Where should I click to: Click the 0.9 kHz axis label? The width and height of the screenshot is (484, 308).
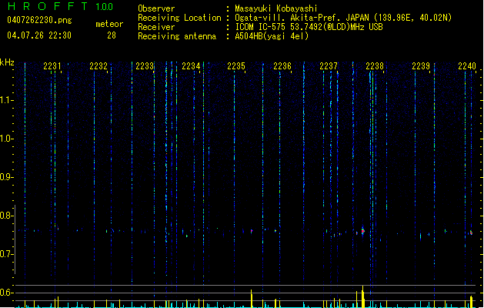5,177
